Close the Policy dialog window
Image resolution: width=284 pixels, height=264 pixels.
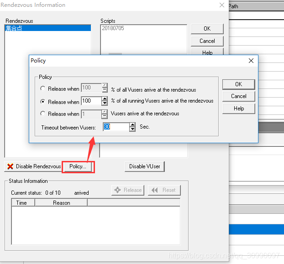coord(251,61)
